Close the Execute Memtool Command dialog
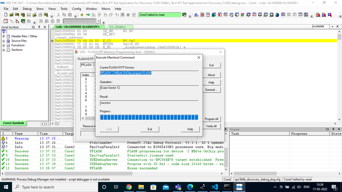 199,57
